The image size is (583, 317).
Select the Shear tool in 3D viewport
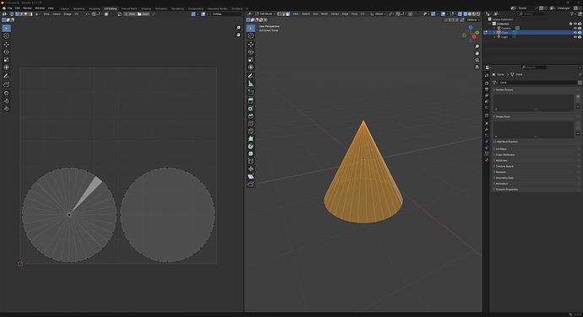point(251,176)
